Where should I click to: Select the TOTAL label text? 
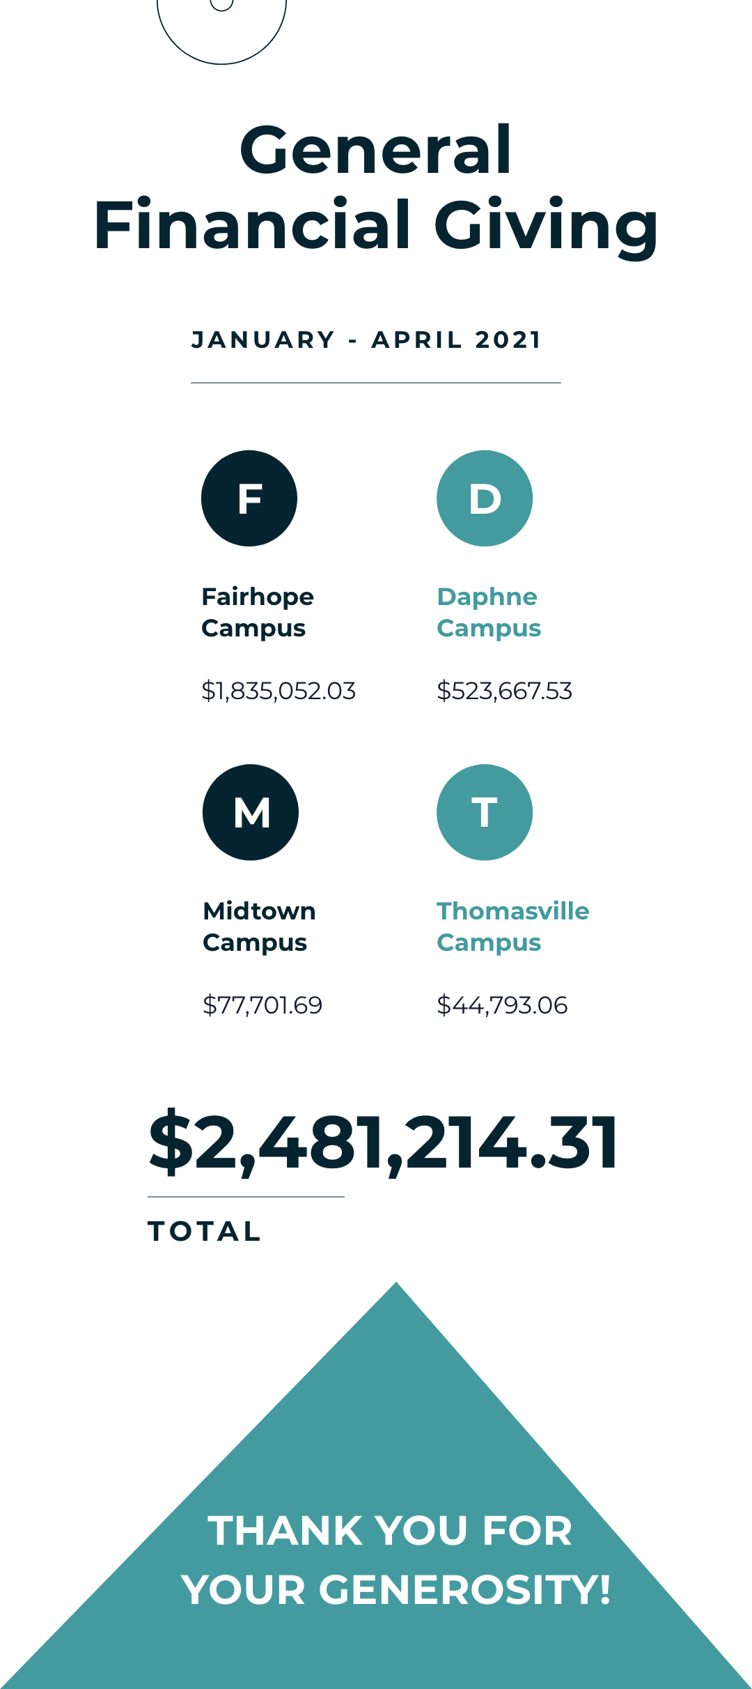205,1232
